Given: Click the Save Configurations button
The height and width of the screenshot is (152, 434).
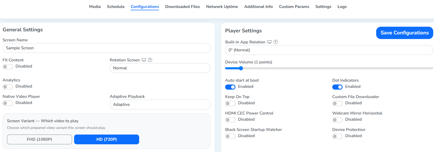Looking at the screenshot, I should [x=405, y=33].
